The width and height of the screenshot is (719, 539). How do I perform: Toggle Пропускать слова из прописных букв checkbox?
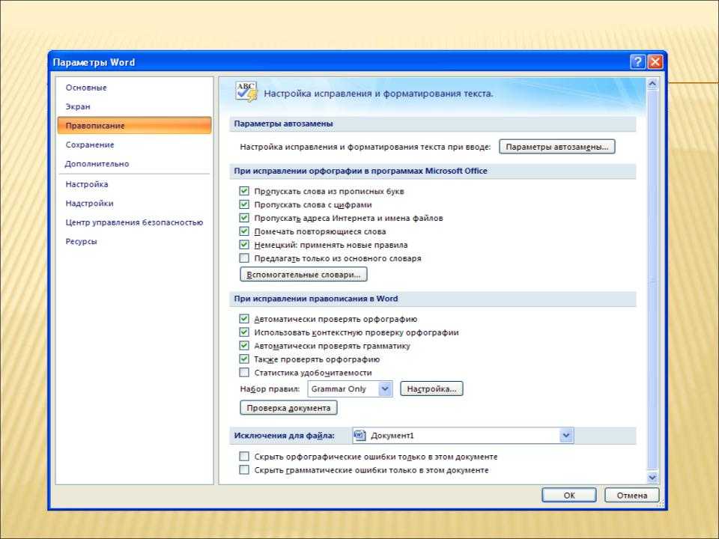[x=244, y=191]
